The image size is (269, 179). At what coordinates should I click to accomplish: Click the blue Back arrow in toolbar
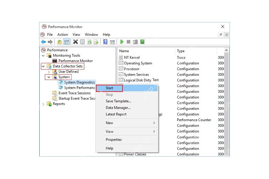tap(43, 42)
